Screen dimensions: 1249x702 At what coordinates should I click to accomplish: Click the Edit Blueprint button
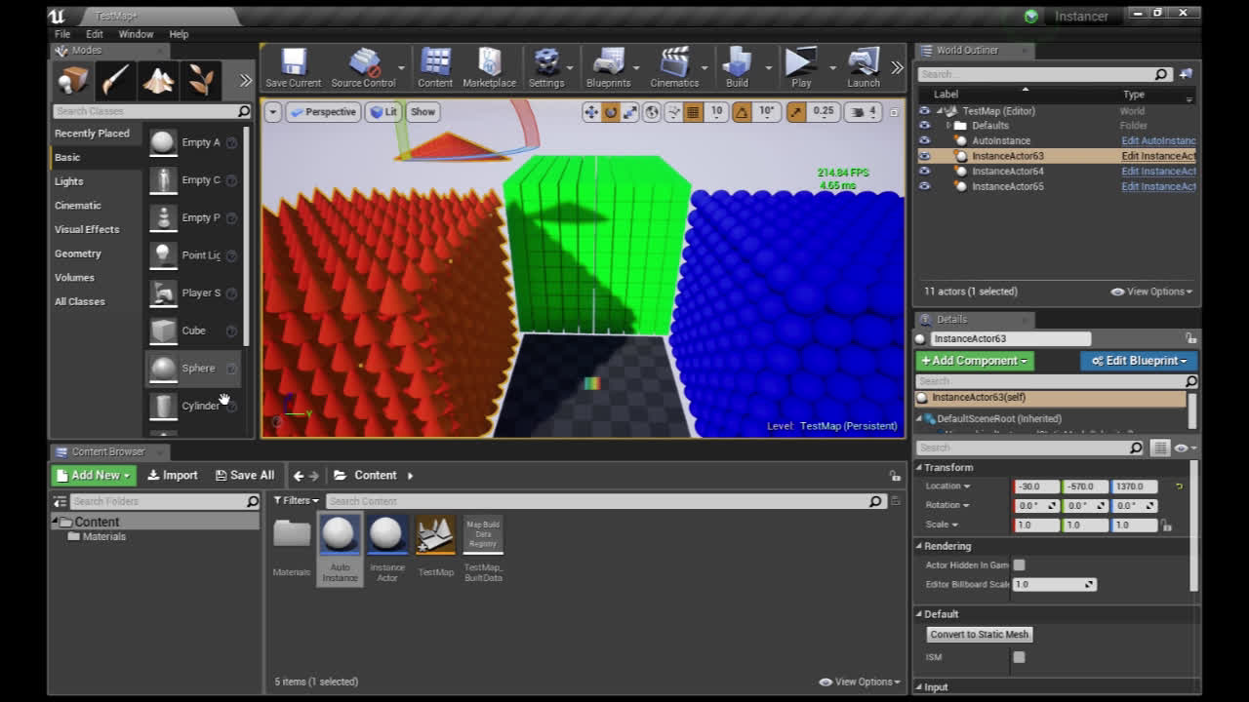click(1139, 361)
